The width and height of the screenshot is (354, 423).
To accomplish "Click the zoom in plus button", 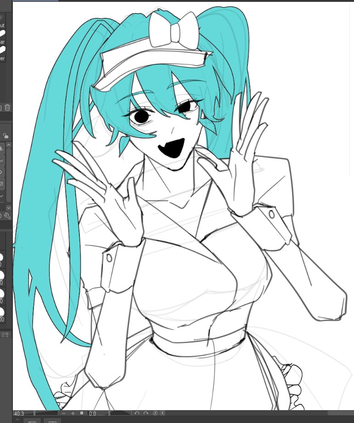I will coord(73,413).
